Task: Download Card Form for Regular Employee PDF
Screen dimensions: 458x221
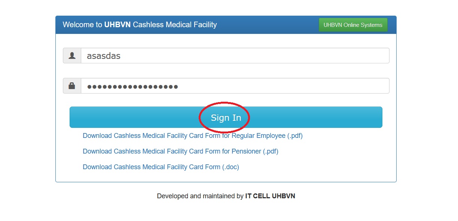Action: (192, 136)
